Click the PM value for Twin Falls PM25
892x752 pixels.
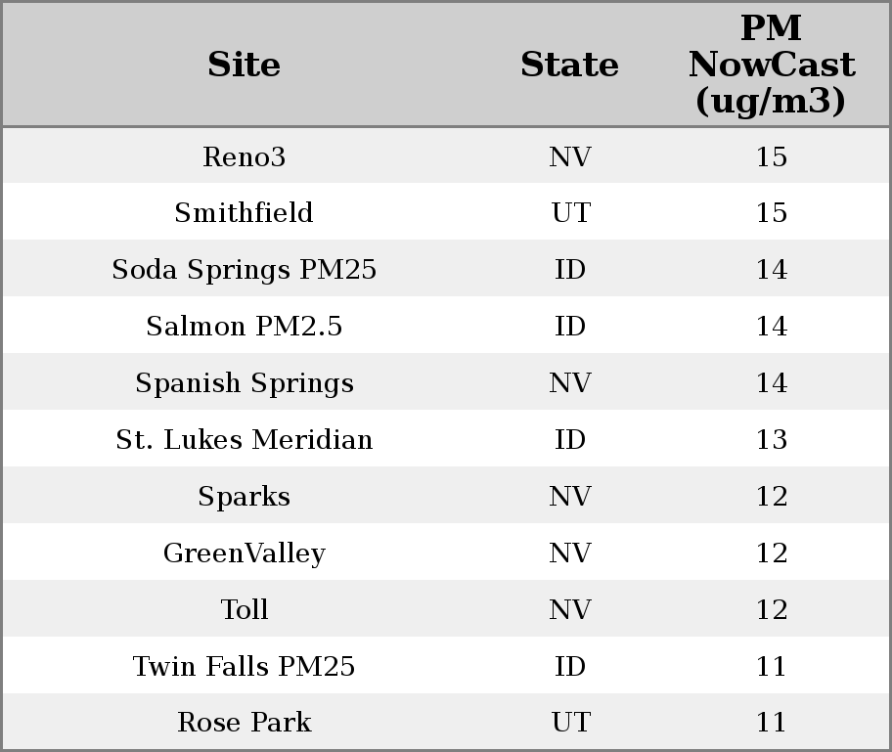[771, 667]
